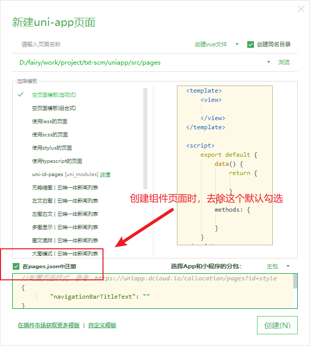Click the page name input field
Screen dimensions: 310x346
(x=101, y=44)
